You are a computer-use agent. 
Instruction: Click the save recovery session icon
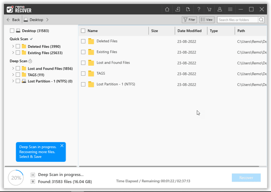[178, 9]
